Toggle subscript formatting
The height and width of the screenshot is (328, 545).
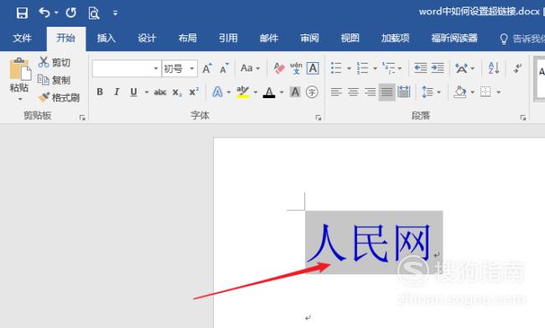[x=177, y=92]
